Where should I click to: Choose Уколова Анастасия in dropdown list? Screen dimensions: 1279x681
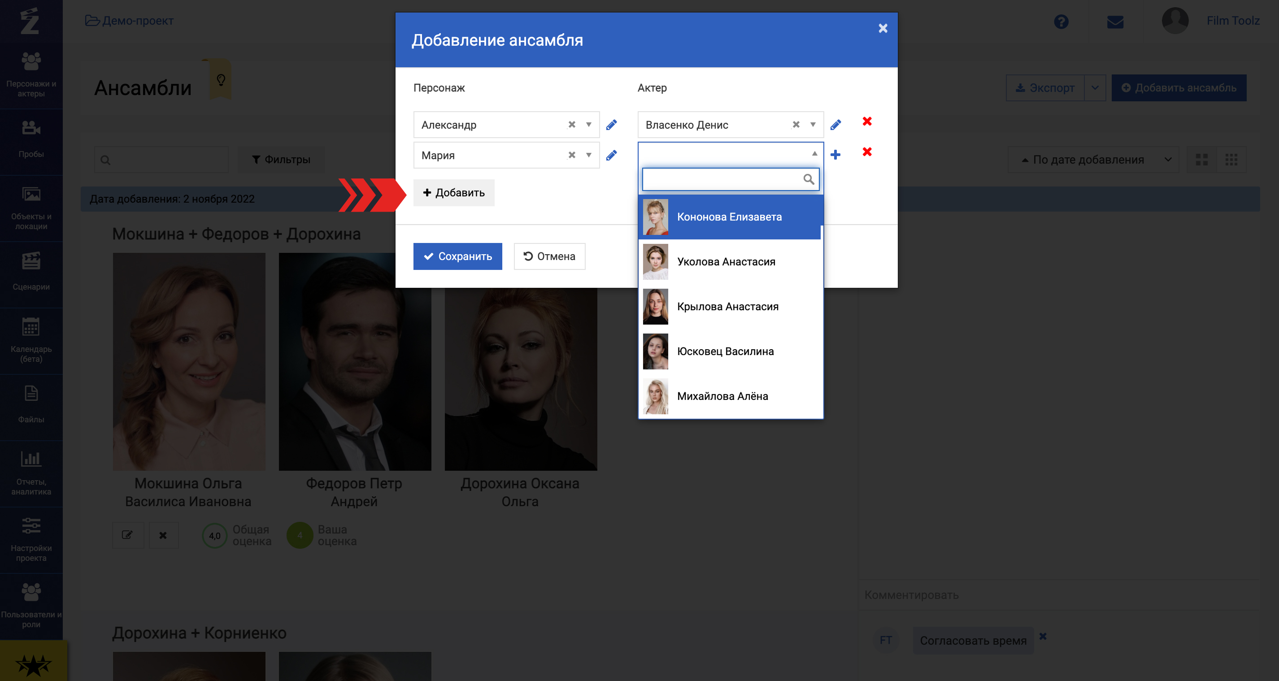coord(726,261)
